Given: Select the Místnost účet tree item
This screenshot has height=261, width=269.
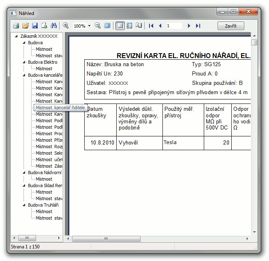Looking at the screenshot, I should (49, 160).
